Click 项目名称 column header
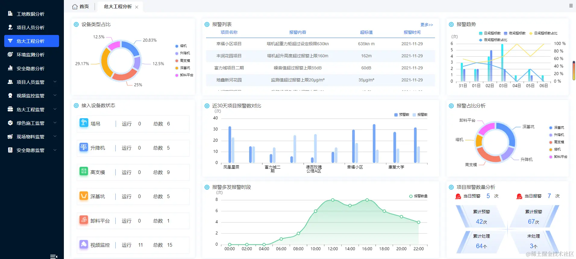Screen dimensions: 576x259 pos(229,32)
